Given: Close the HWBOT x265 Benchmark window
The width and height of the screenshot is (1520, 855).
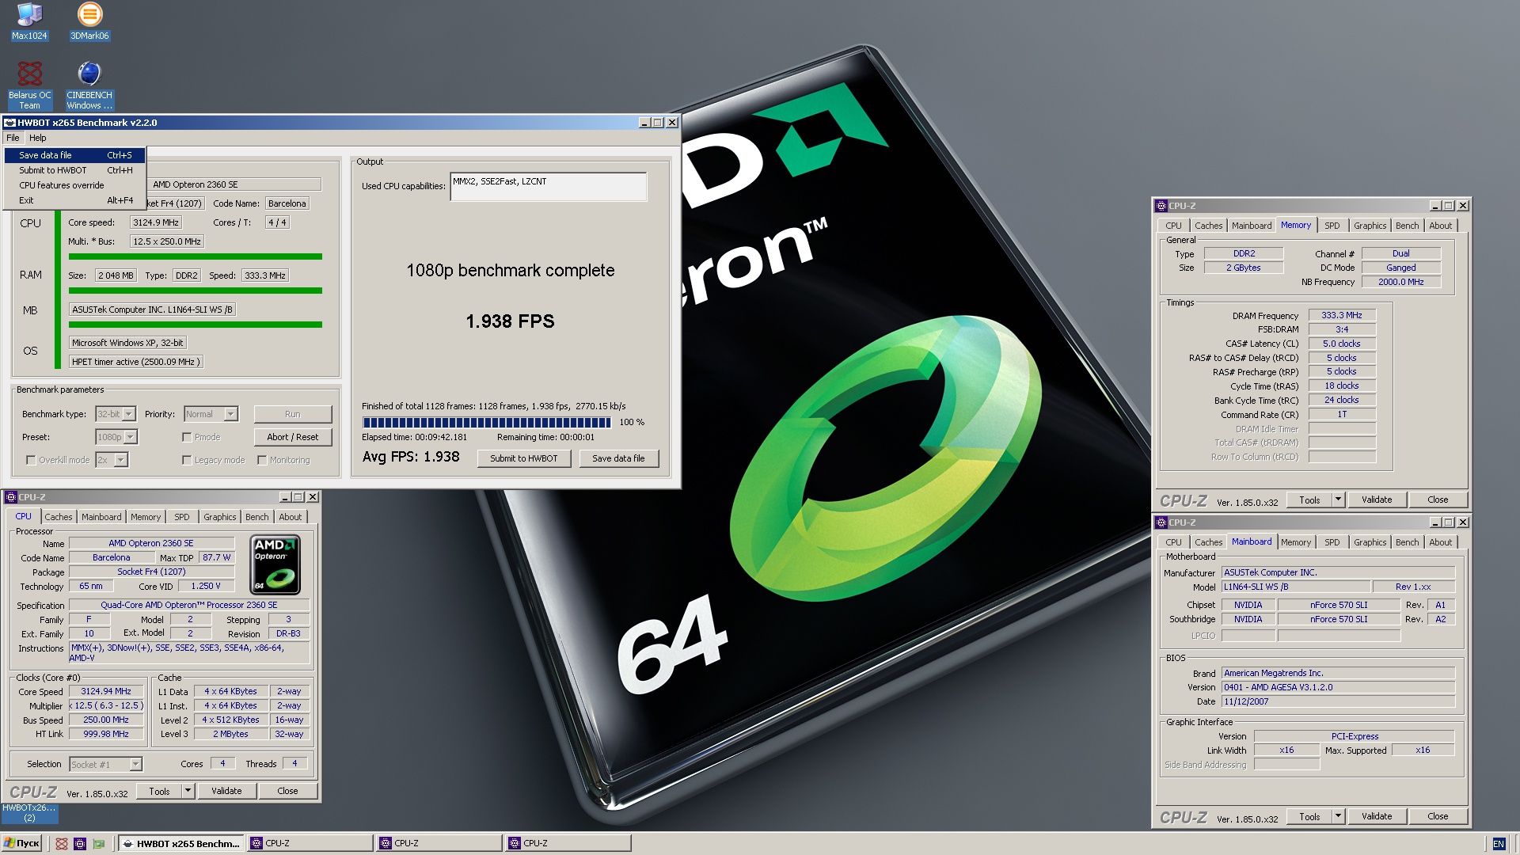Looking at the screenshot, I should (672, 123).
